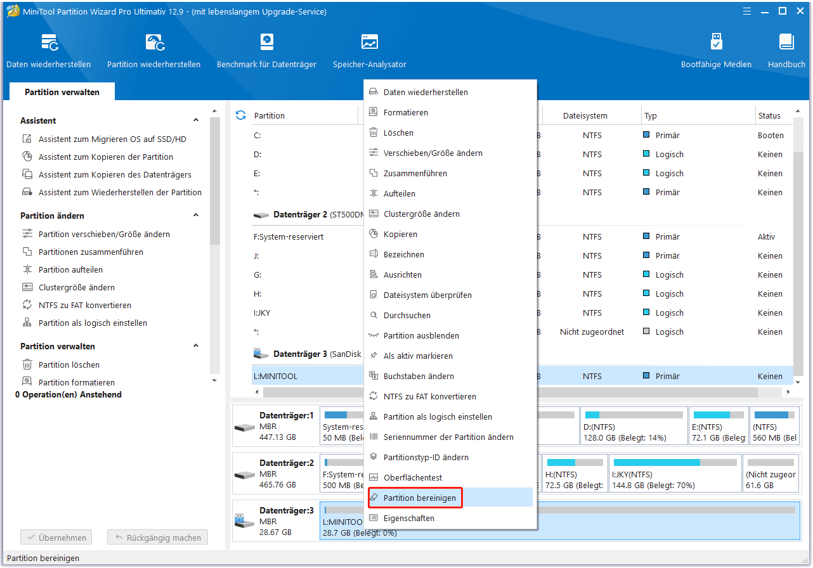The image size is (813, 568).
Task: Sort by the Status column header
Action: 769,115
